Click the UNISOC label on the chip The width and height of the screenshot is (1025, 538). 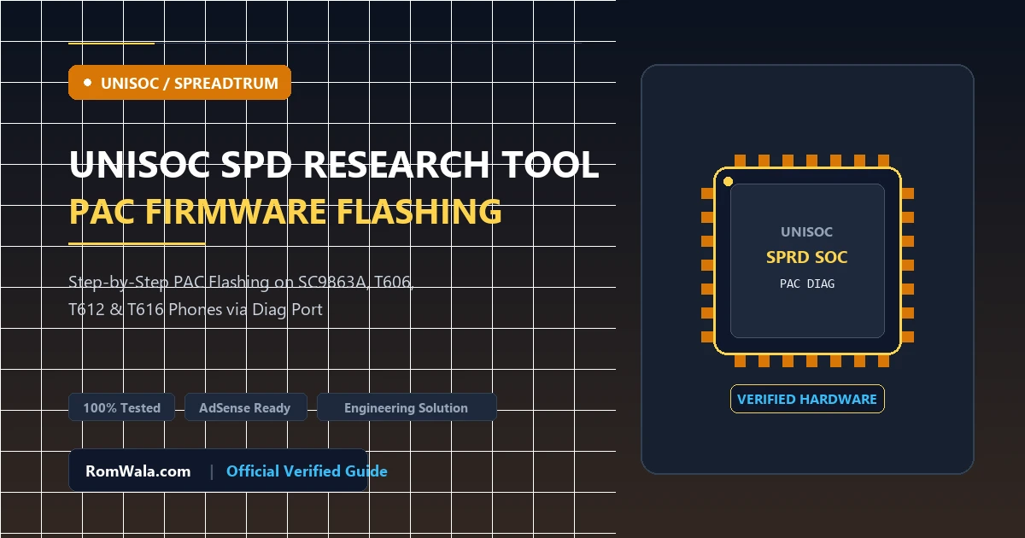point(807,232)
